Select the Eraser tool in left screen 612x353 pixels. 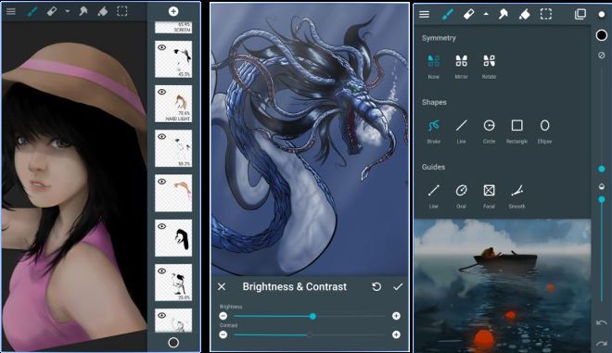point(52,11)
